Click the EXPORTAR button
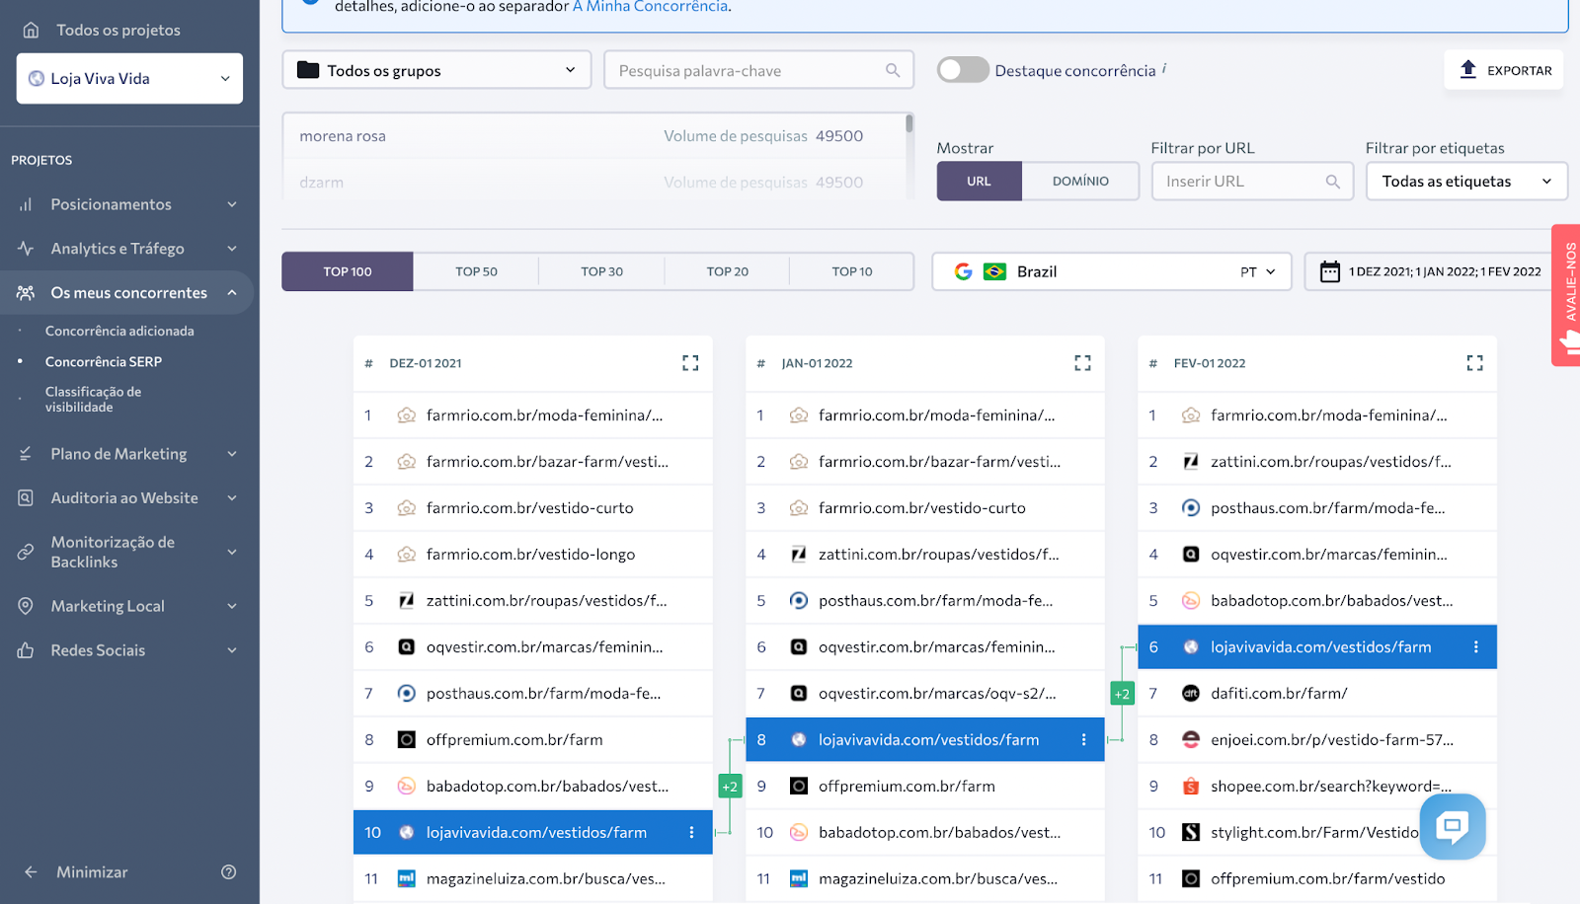Screen dimensions: 1580x904 [x=1504, y=70]
